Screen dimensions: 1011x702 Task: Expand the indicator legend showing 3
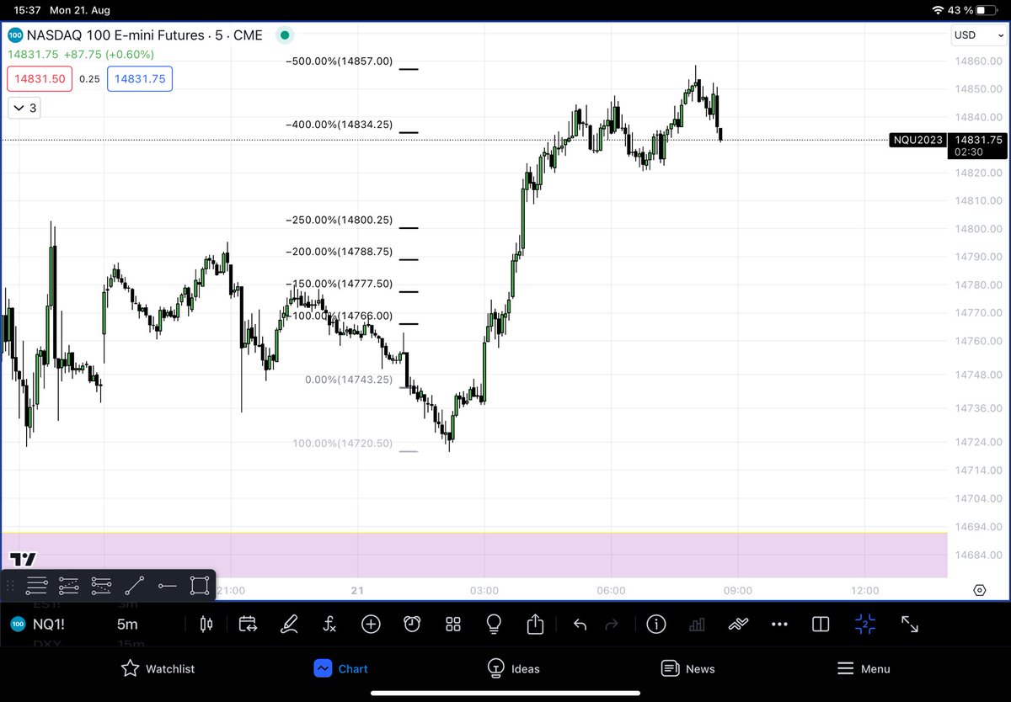[24, 108]
